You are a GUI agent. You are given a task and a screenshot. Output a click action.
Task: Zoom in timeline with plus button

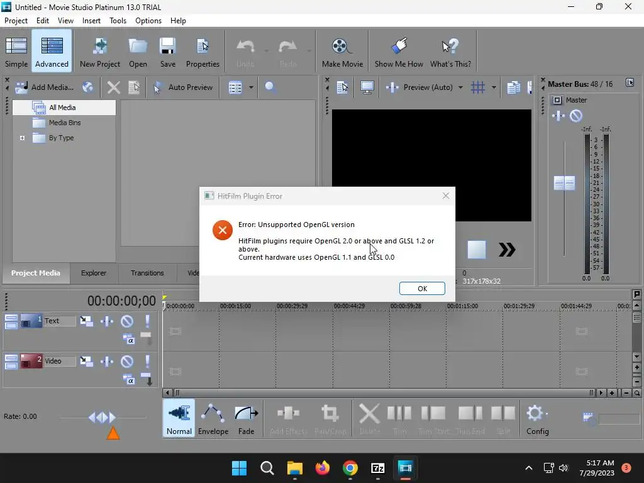(x=612, y=393)
